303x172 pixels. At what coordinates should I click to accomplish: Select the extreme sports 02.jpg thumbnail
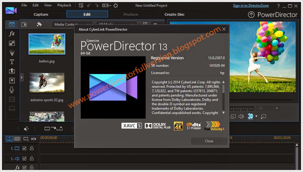(47, 83)
